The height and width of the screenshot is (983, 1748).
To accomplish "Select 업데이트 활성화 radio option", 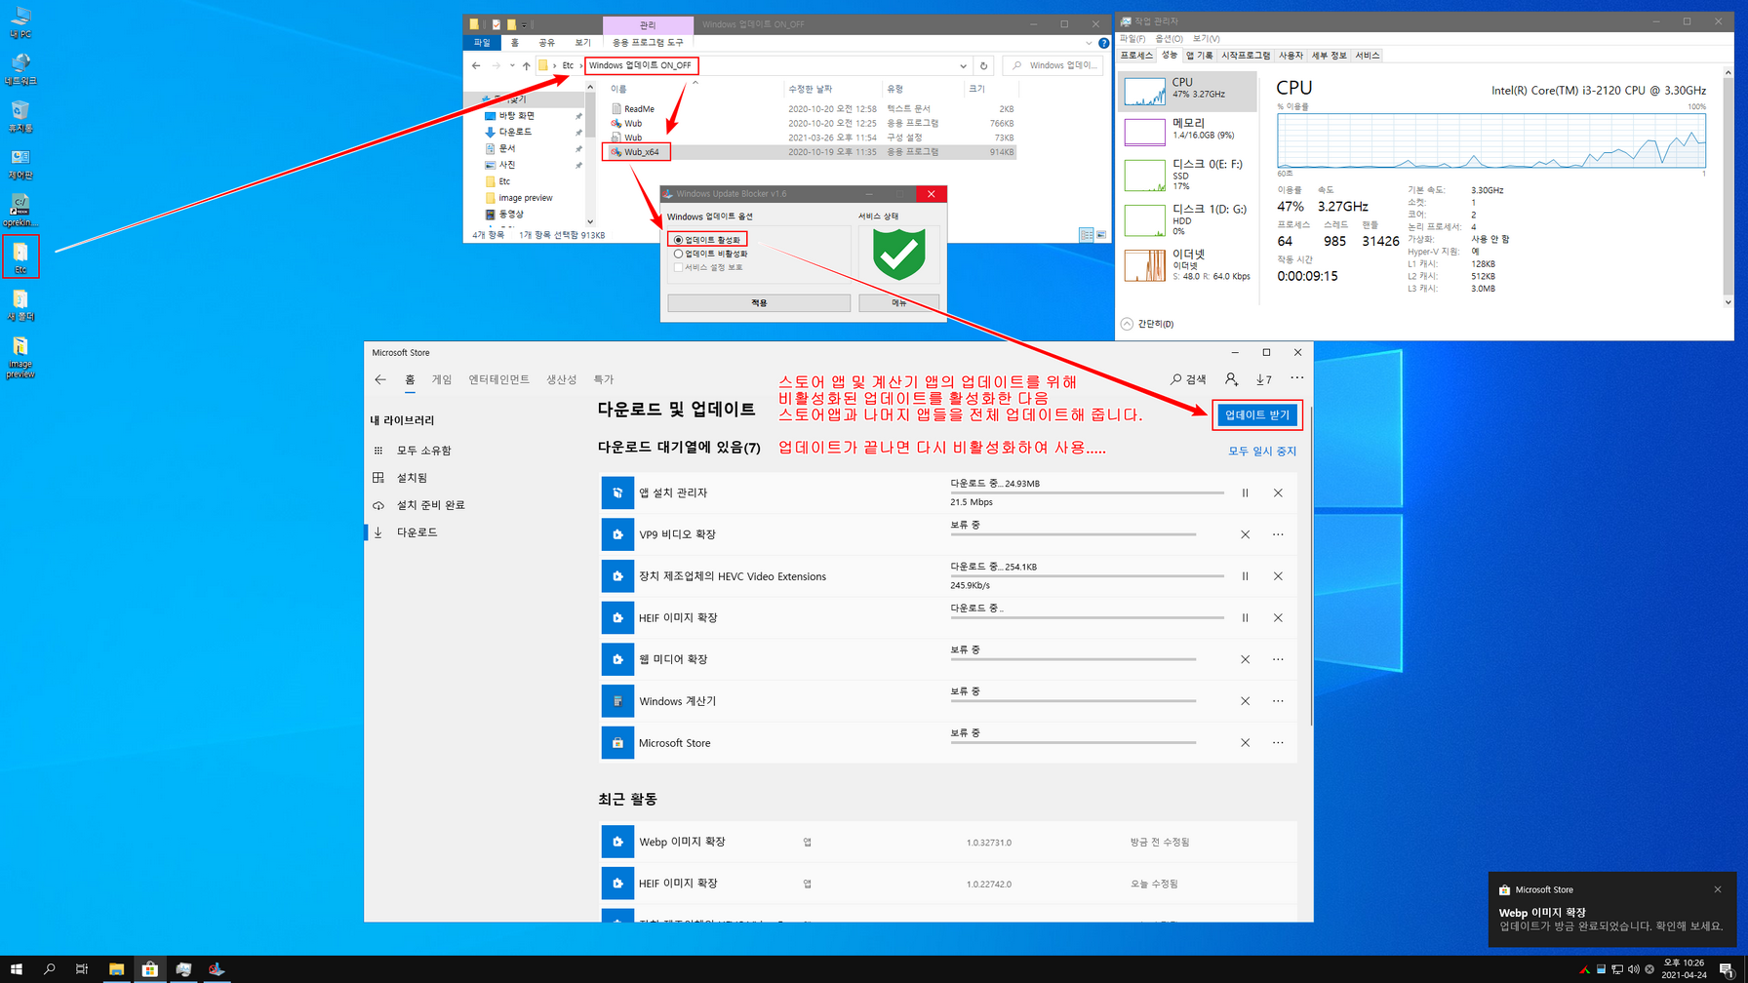I will click(x=678, y=240).
